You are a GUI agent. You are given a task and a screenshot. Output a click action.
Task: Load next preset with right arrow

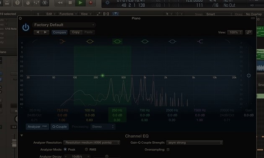coord(45,32)
